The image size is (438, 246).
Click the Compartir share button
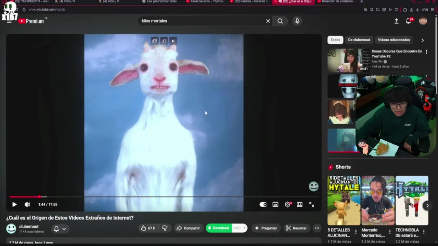point(188,228)
